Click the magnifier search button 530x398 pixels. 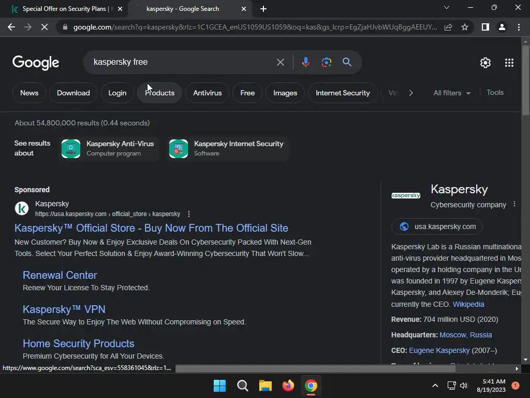[347, 62]
